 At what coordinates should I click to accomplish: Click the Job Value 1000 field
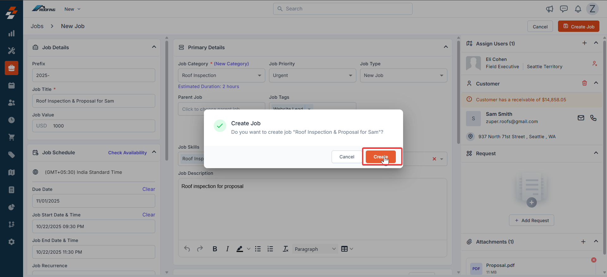(94, 126)
